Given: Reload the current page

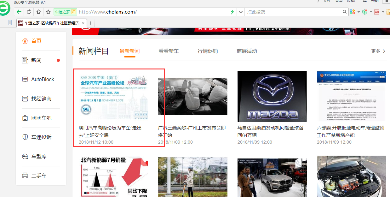Looking at the screenshot, I should [29, 12].
